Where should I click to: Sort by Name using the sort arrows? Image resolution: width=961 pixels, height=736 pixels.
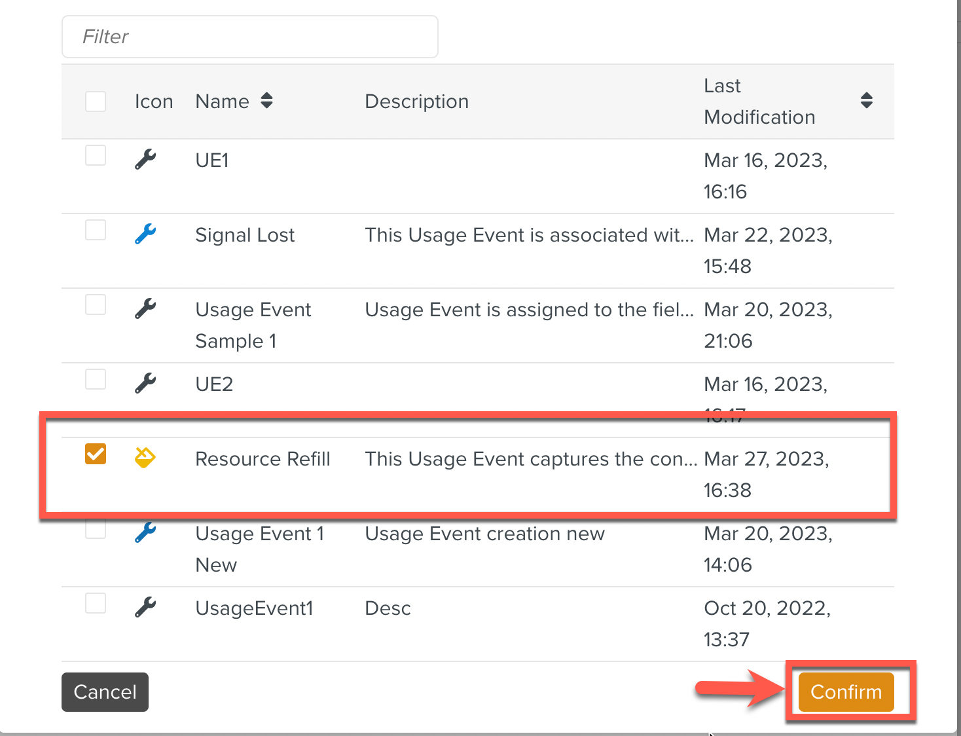(266, 101)
